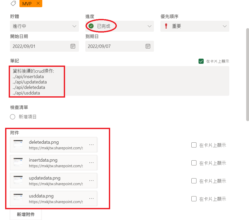This screenshot has width=249, height=220.
Task: Open start date calendar picker icon
Action: coord(73,46)
